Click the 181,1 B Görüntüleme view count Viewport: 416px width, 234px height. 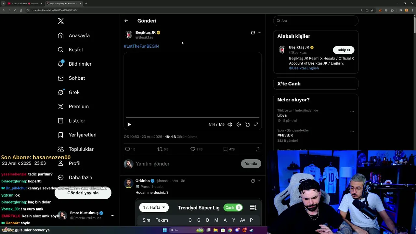[x=181, y=137]
